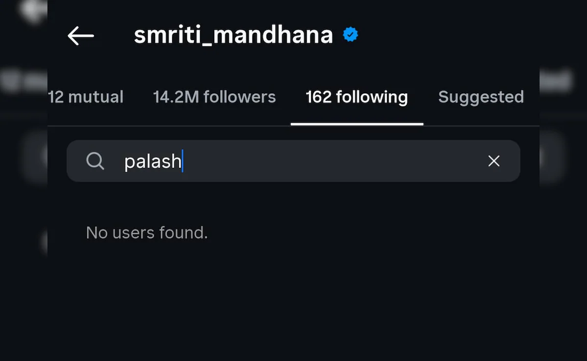This screenshot has height=361, width=587.
Task: Click the magnifying glass search icon
Action: (x=95, y=161)
